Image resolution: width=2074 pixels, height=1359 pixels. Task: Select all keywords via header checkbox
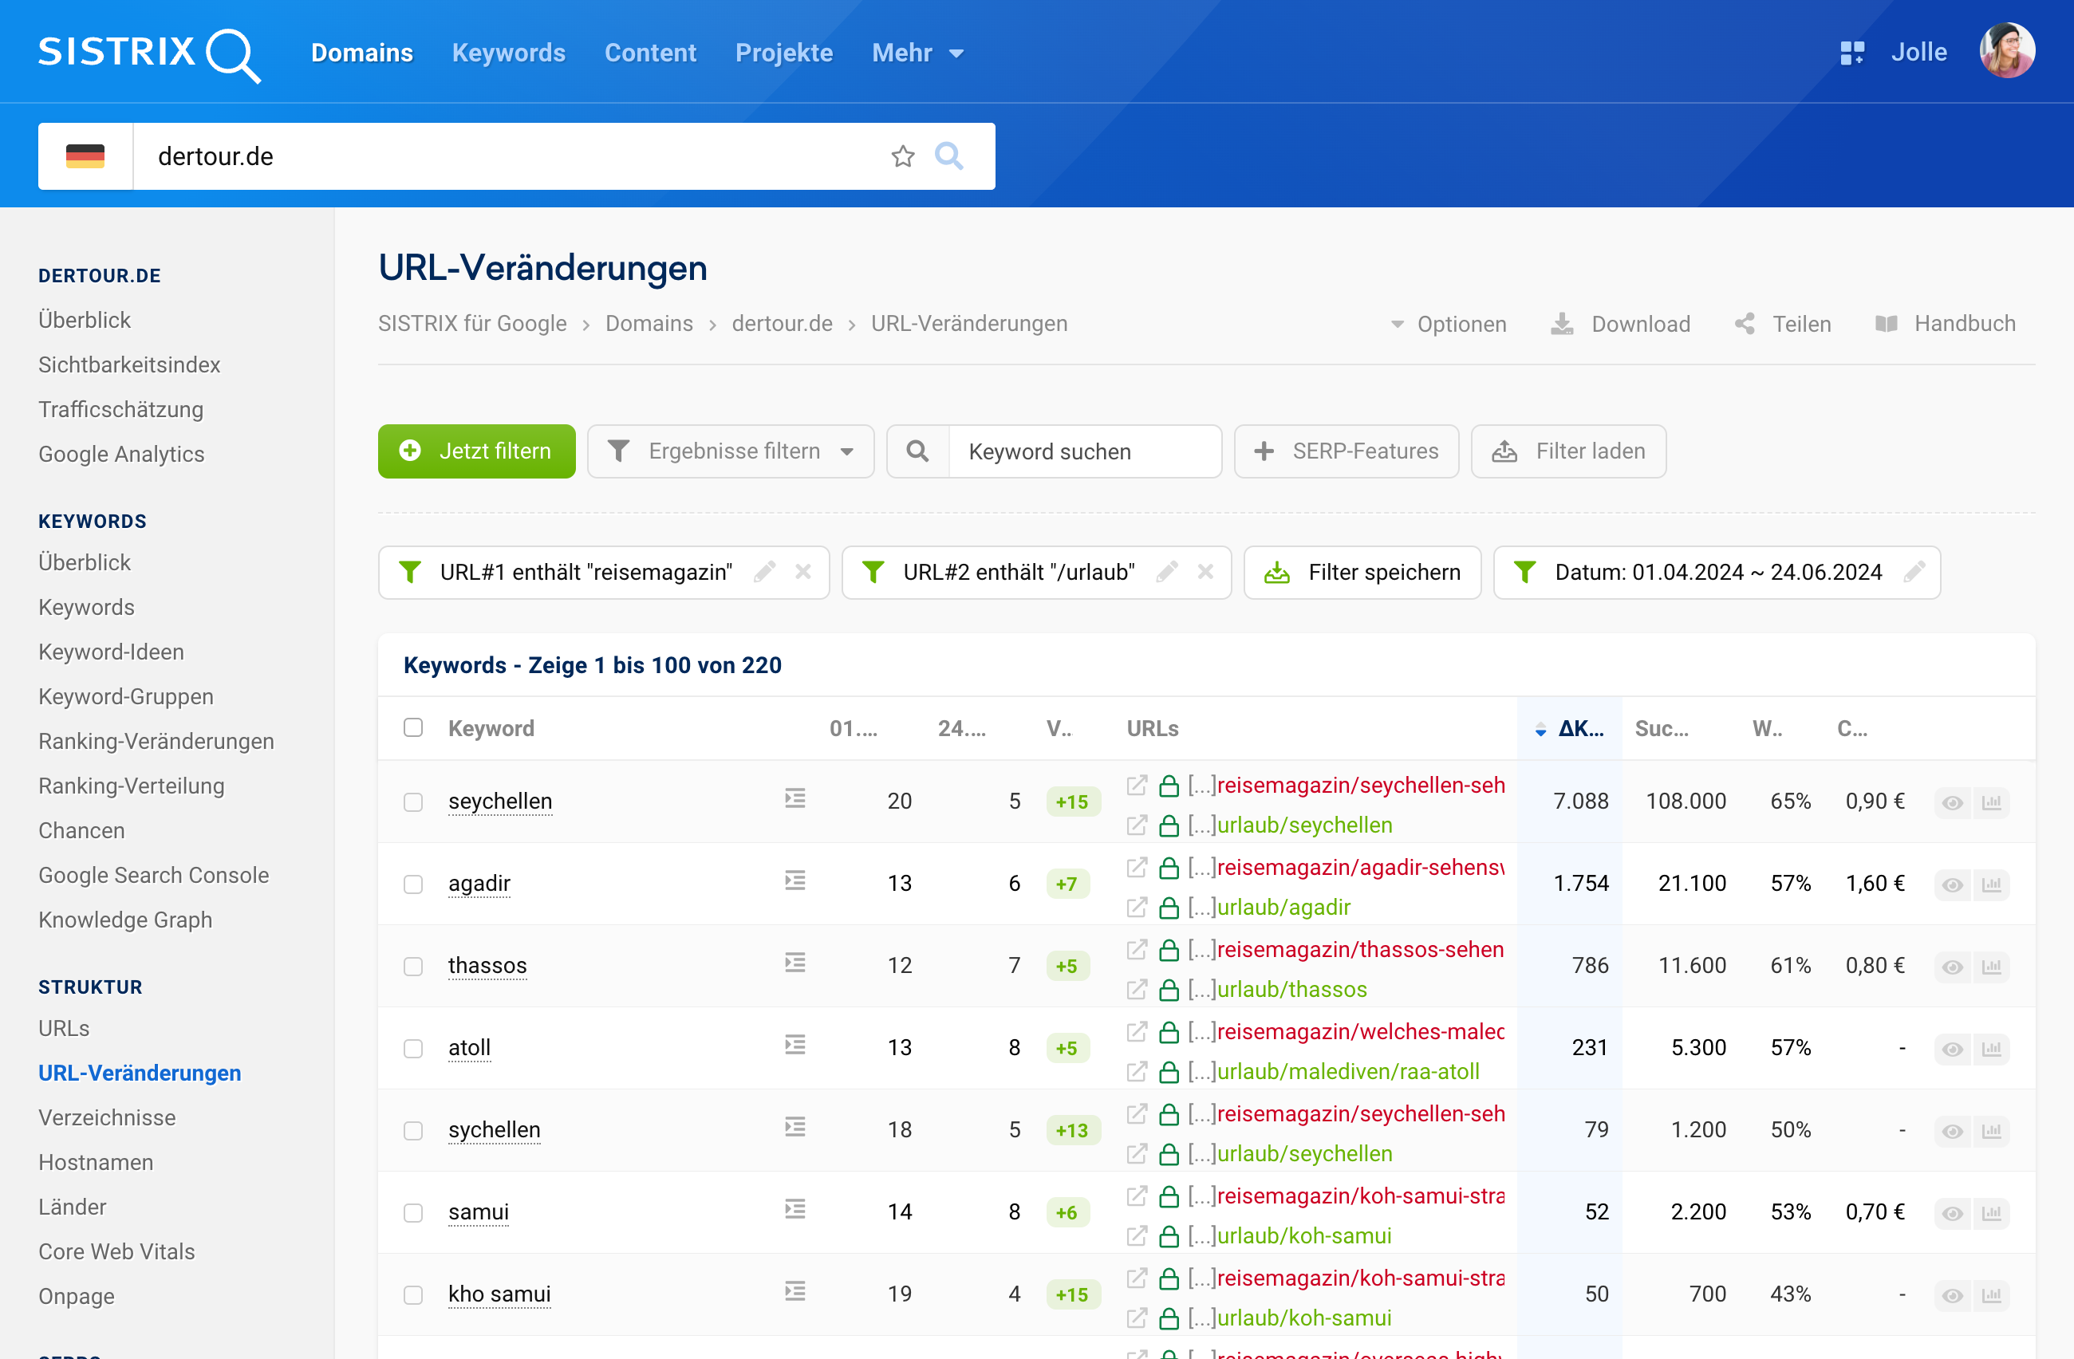413,728
